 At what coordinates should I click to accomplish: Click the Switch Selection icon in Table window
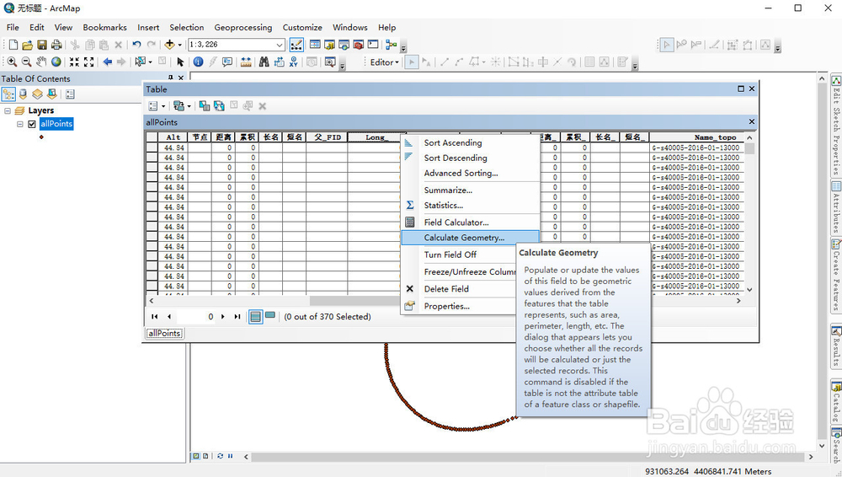[x=219, y=106]
